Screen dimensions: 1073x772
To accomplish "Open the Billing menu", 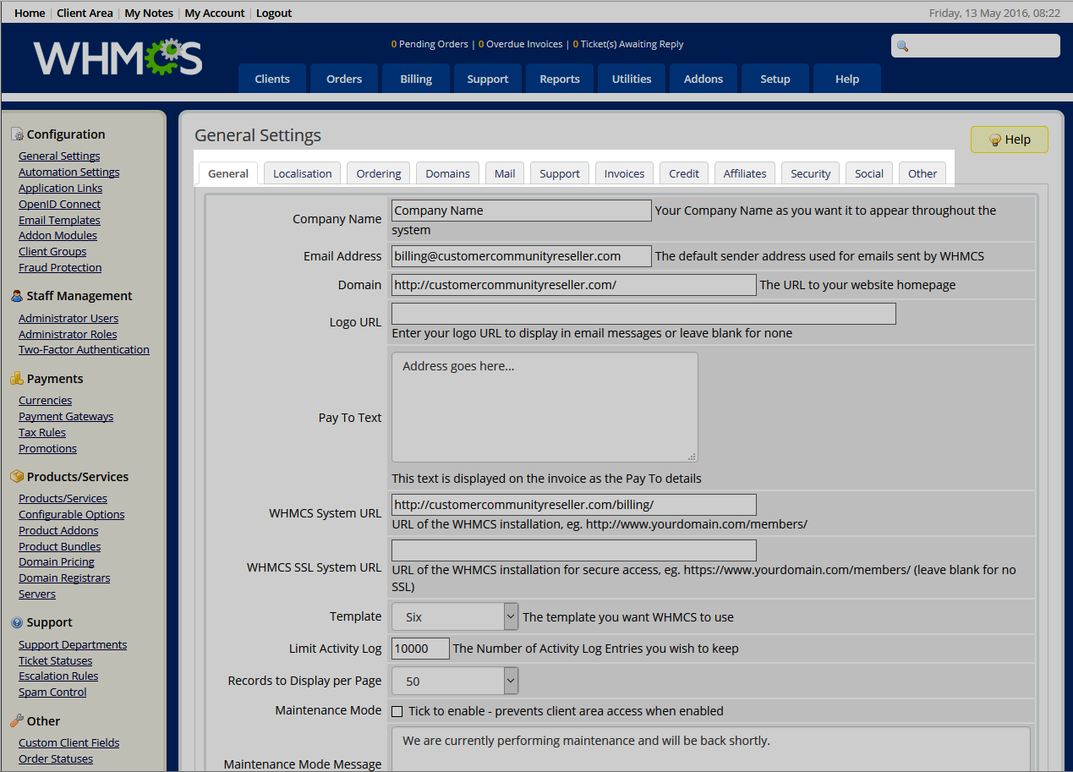I will (416, 79).
